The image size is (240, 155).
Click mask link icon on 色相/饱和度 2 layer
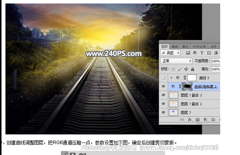point(180,87)
